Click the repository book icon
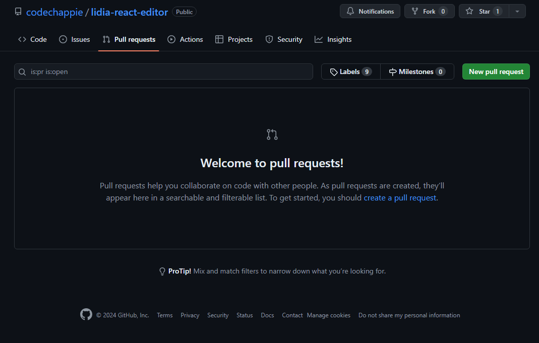This screenshot has width=539, height=343. tap(18, 12)
